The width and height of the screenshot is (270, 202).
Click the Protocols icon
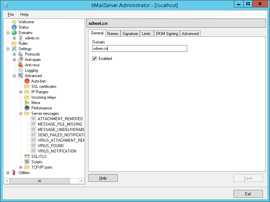click(x=21, y=54)
